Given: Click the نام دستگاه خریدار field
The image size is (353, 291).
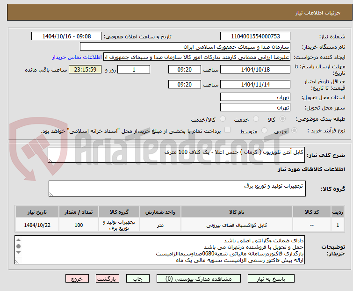Looking at the screenshot, I should (x=185, y=47).
